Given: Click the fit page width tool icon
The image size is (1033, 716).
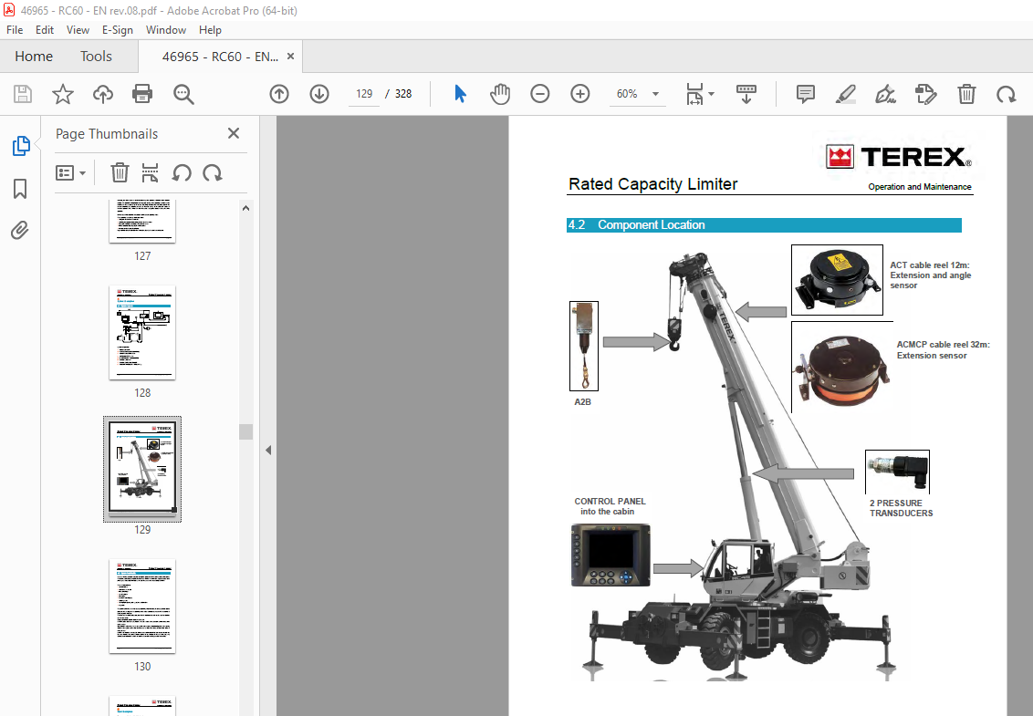Looking at the screenshot, I should (x=694, y=94).
